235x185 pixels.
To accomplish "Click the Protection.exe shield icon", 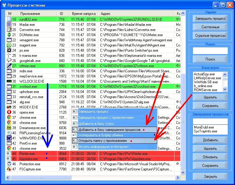I will [x=9, y=164].
